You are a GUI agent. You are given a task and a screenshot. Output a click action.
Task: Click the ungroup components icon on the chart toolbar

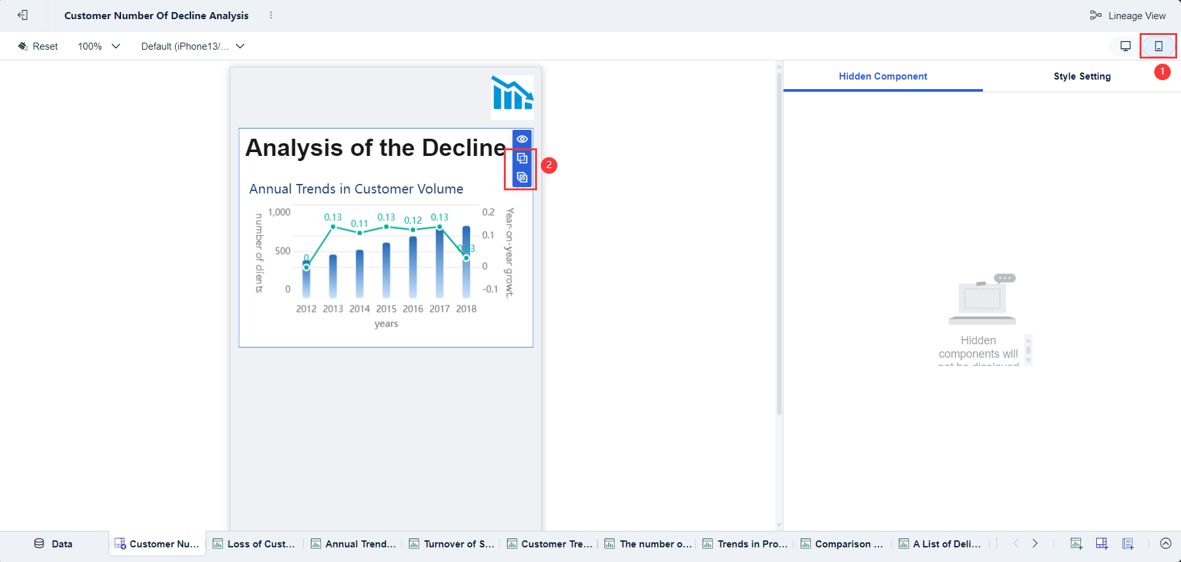pos(522,178)
